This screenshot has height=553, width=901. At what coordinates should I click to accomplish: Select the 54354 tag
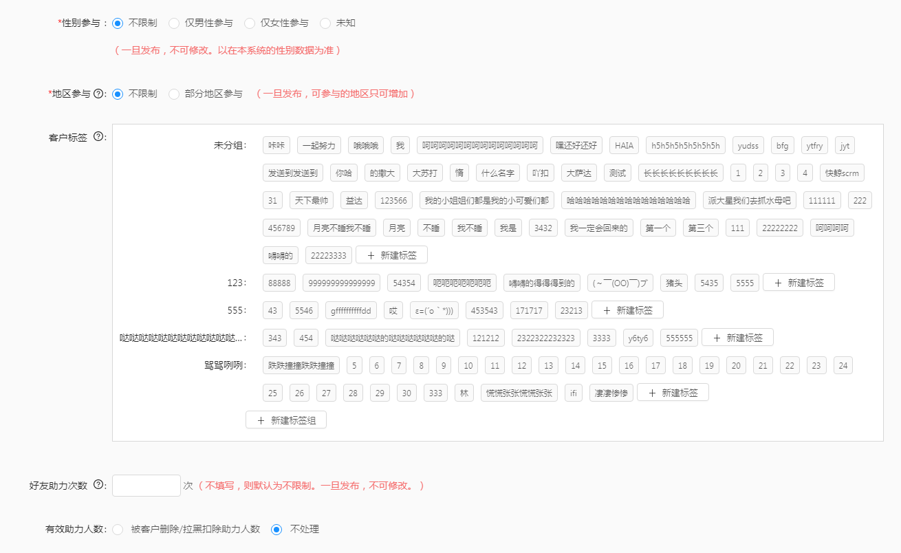[404, 283]
